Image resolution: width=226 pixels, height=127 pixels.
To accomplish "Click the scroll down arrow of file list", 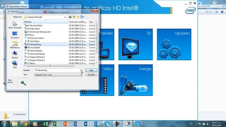I will tap(96, 63).
